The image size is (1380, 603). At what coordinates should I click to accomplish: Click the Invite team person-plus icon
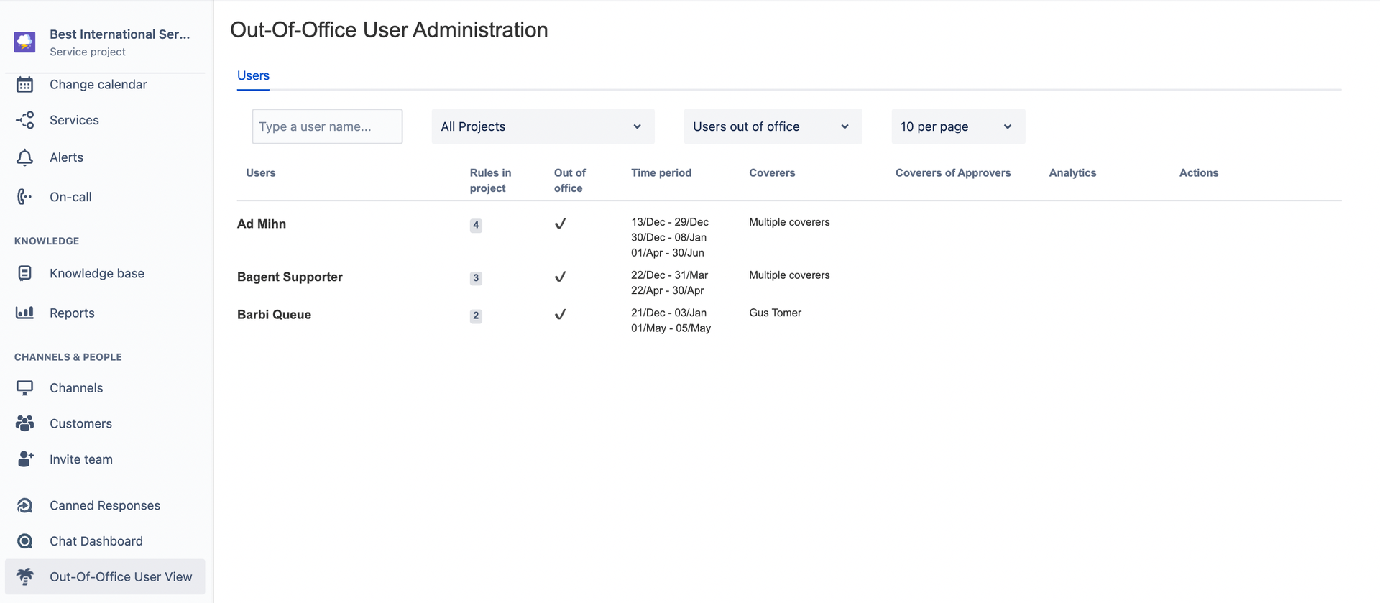click(x=24, y=459)
